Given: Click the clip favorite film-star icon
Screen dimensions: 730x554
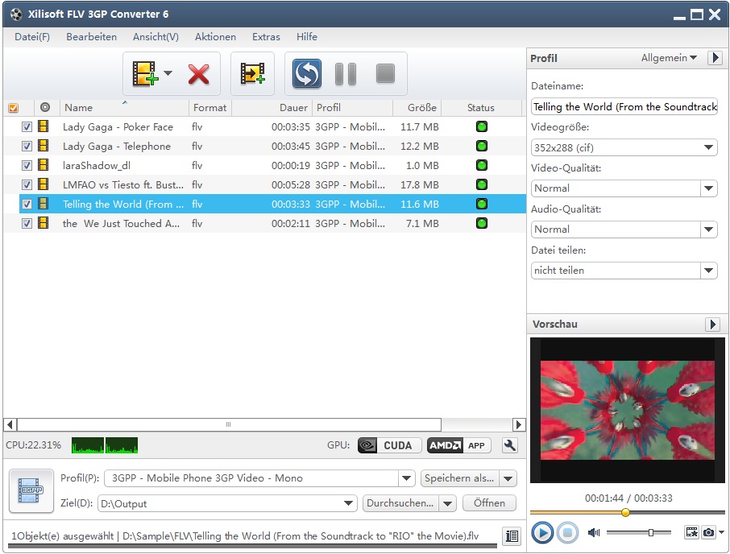Looking at the screenshot, I should [x=692, y=531].
